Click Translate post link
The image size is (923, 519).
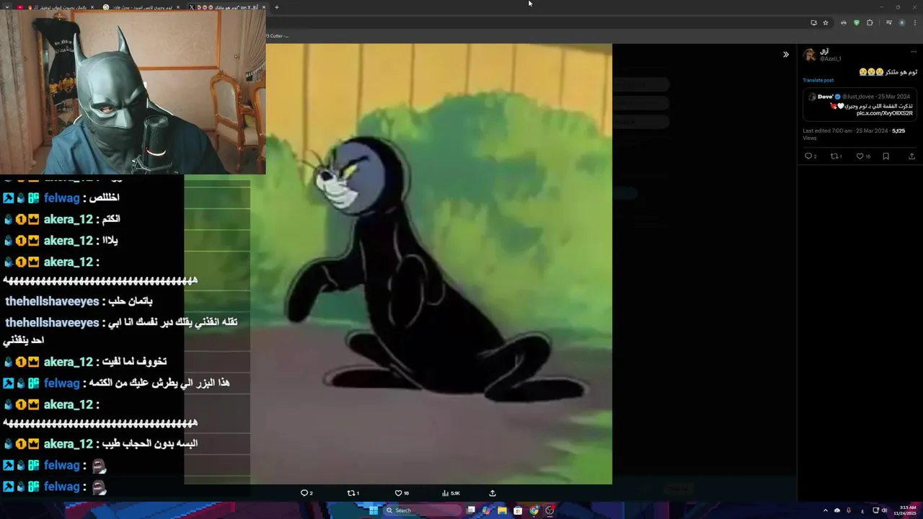click(x=818, y=80)
